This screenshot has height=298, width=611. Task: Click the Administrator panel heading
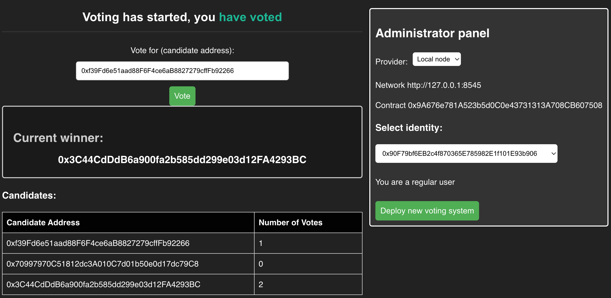click(432, 33)
